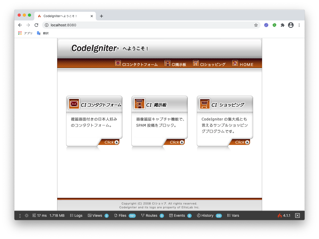Click the bulletin board icon on 掲示板 card
319x239 pixels.
(139, 104)
